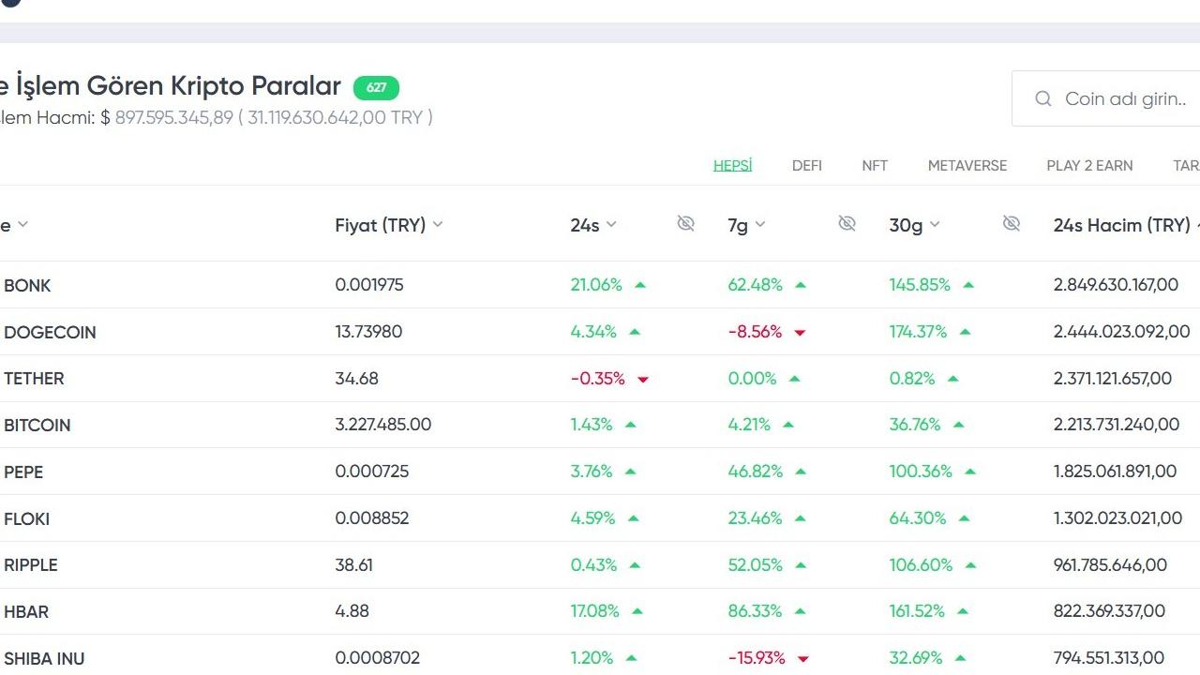The width and height of the screenshot is (1200, 675).
Task: Click BITCOIN price 3.227.485.00
Action: (x=383, y=425)
